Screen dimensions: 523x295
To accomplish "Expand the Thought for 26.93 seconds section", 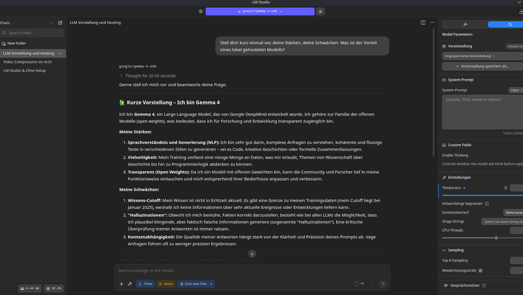I will click(148, 76).
